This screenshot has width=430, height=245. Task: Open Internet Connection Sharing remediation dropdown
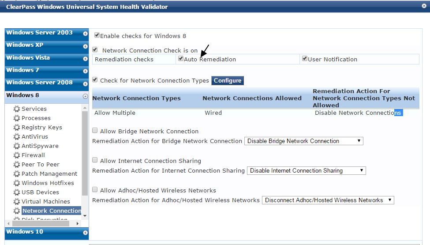[307, 171]
